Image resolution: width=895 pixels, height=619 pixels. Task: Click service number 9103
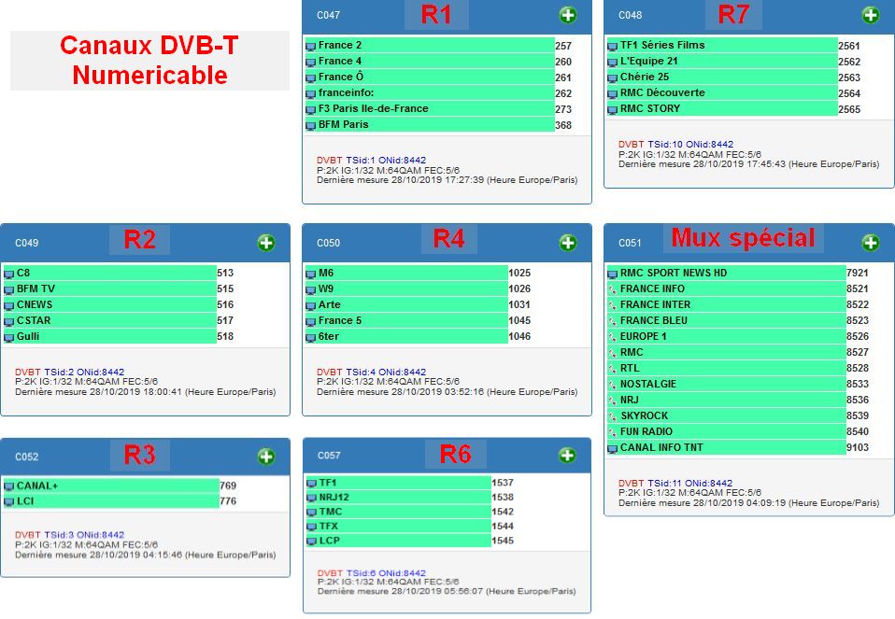(x=858, y=448)
